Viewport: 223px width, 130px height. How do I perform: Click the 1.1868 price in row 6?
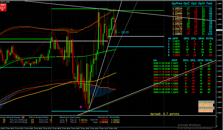click(176, 55)
